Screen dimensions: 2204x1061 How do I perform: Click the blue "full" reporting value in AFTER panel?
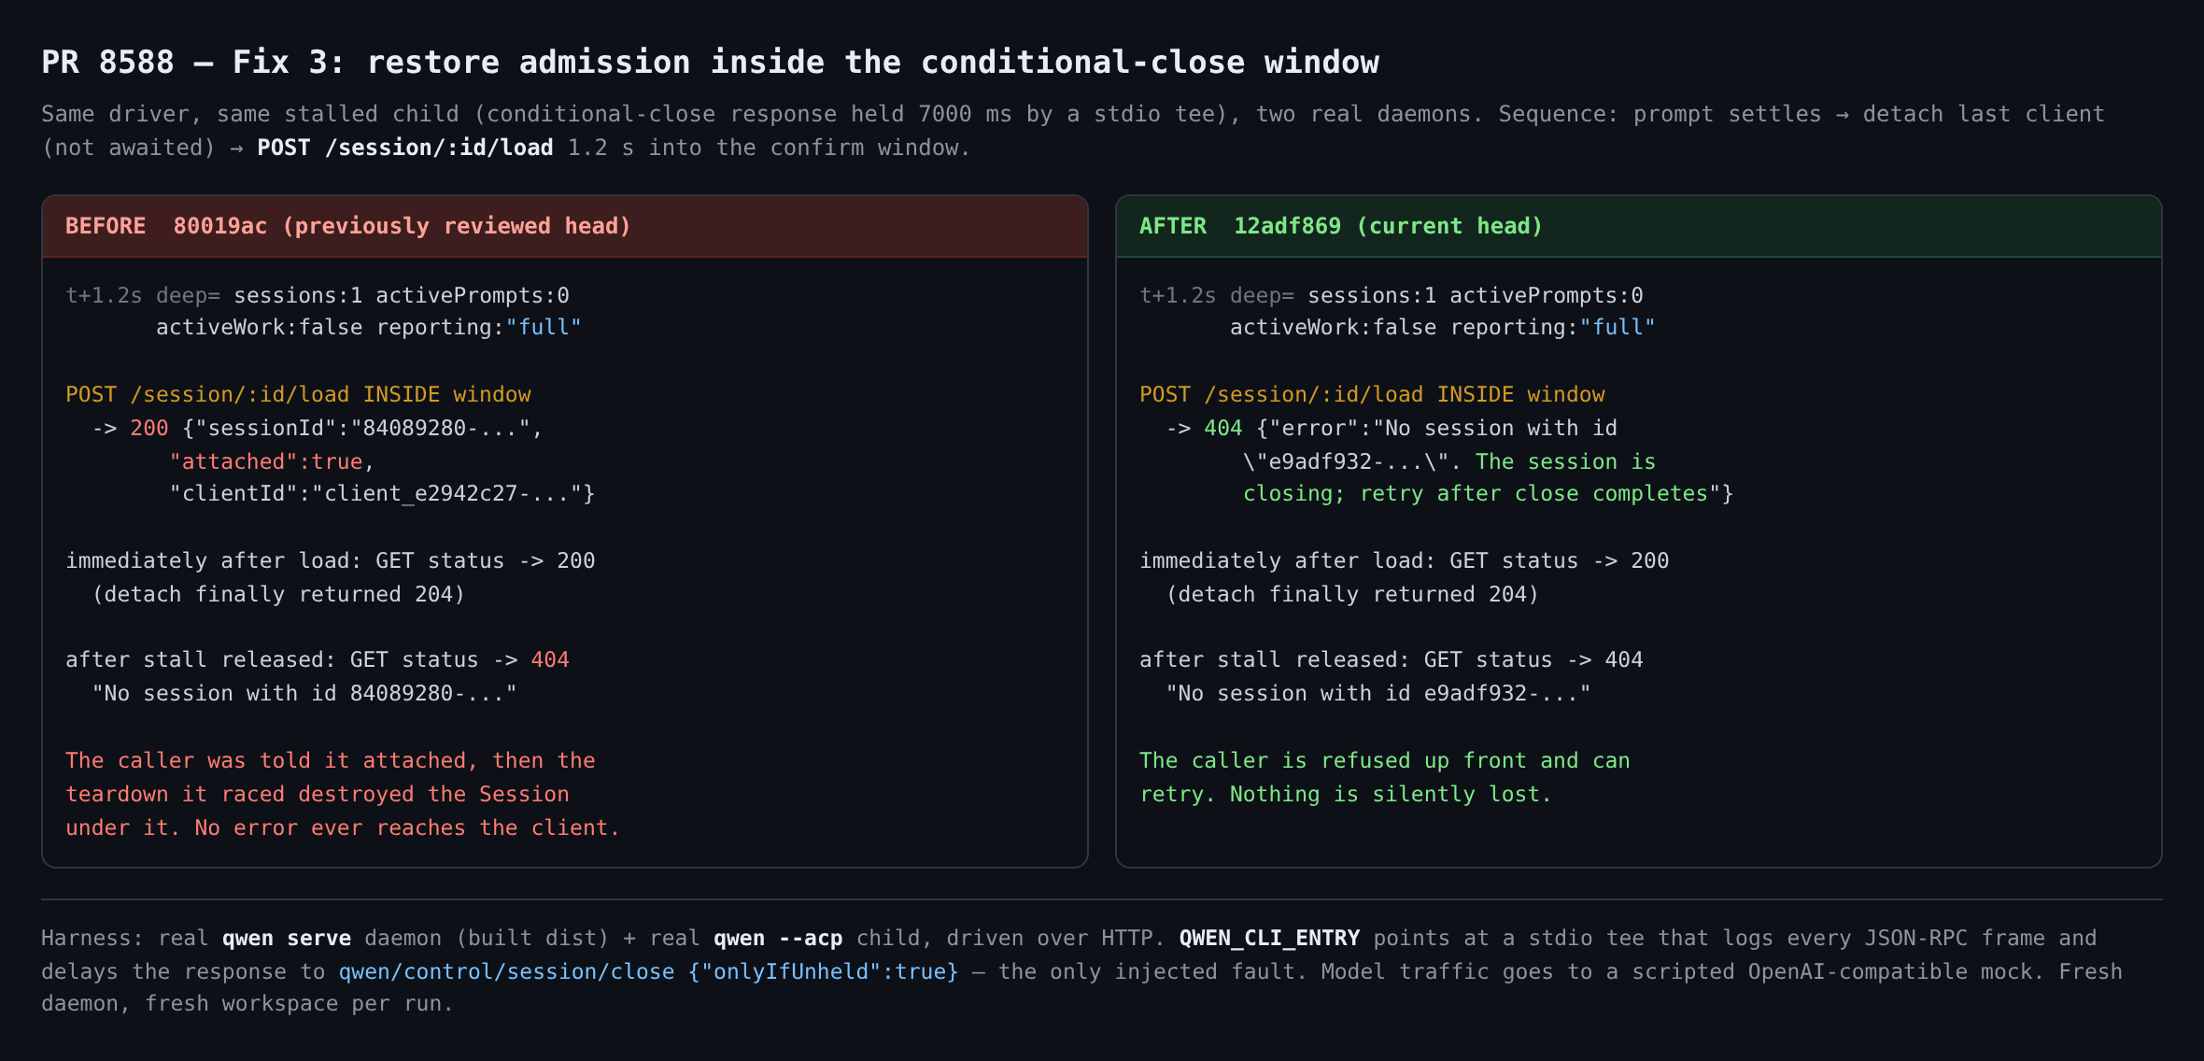point(1618,327)
